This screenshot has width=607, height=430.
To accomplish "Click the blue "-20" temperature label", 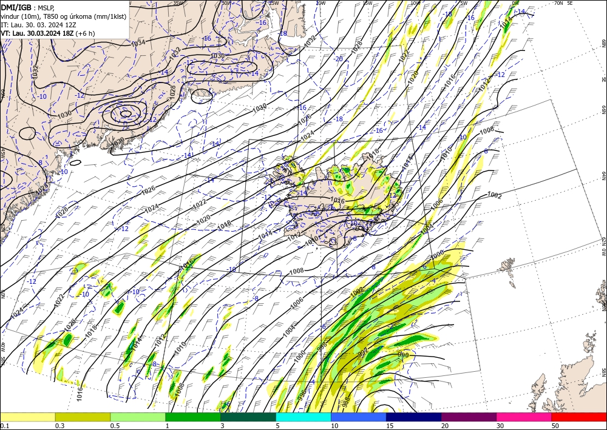I will 338,59.
